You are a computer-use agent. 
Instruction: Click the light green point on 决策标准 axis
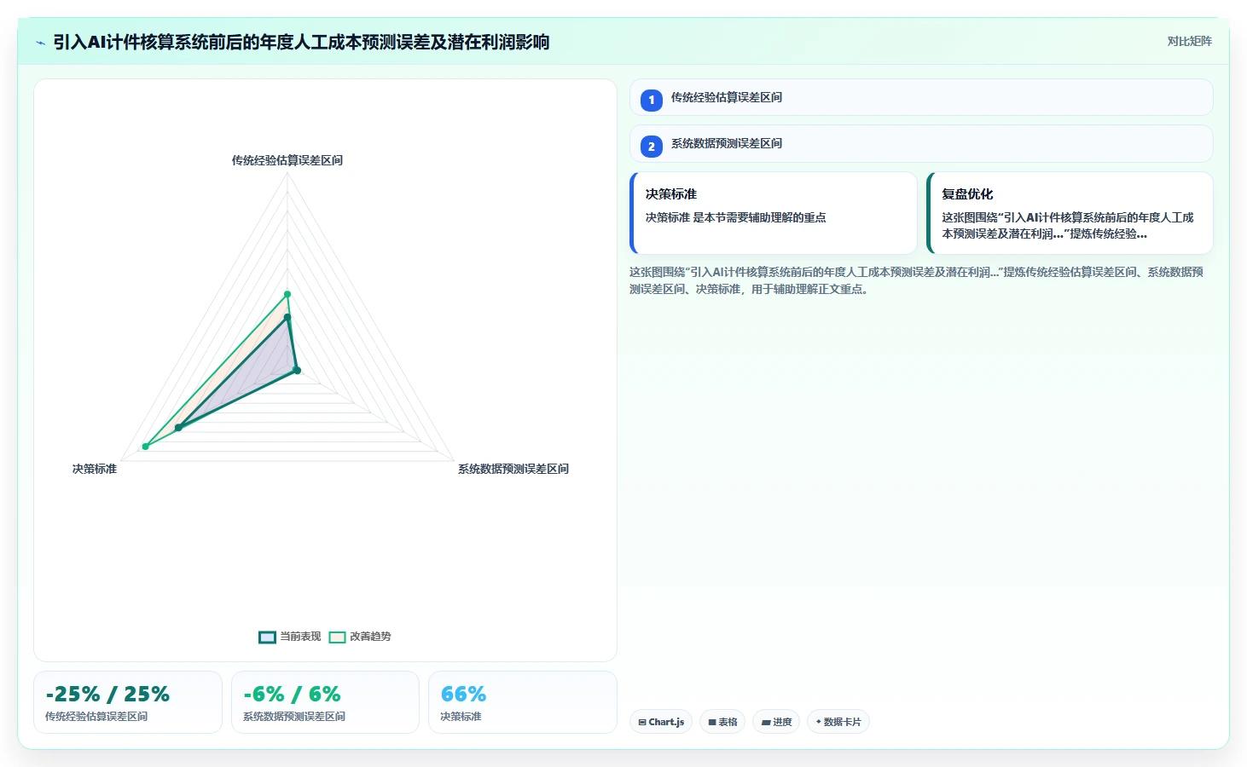(146, 447)
